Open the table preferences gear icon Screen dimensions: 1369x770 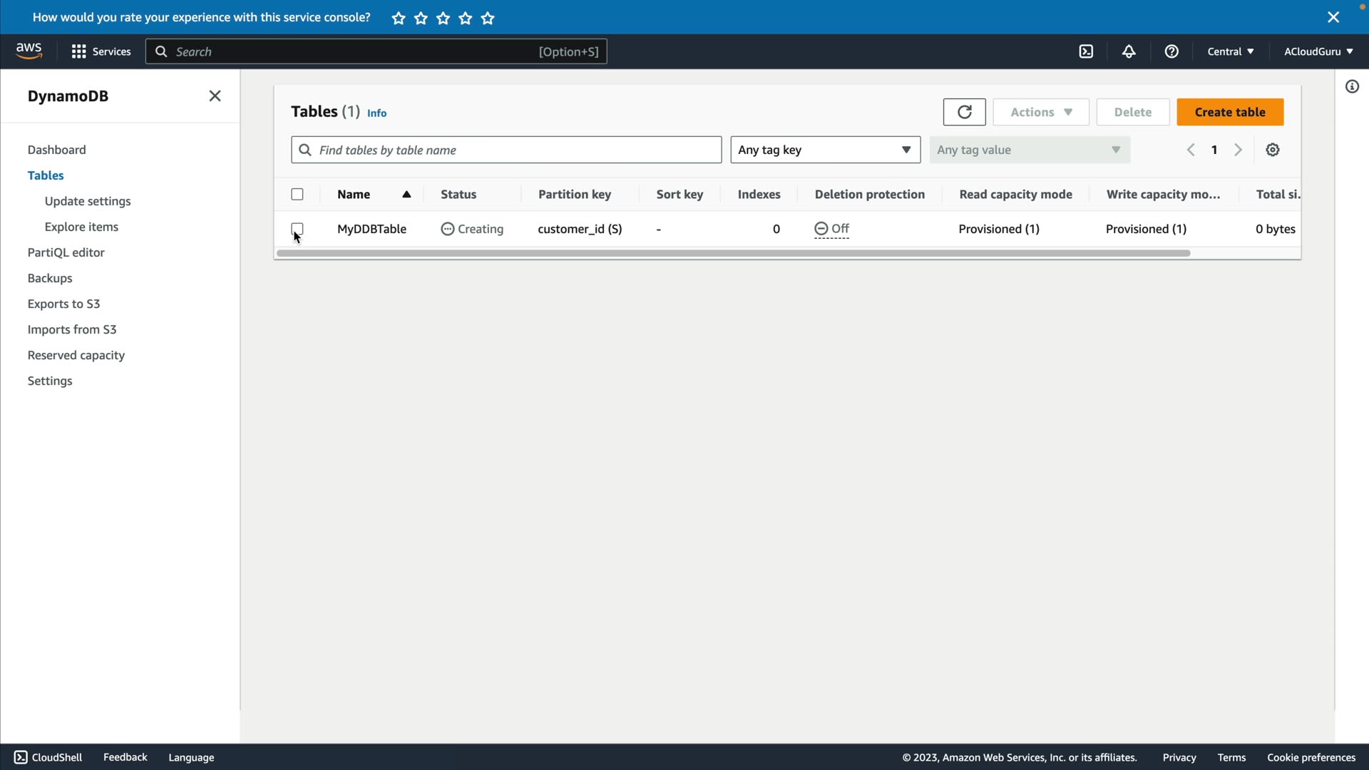click(1273, 150)
